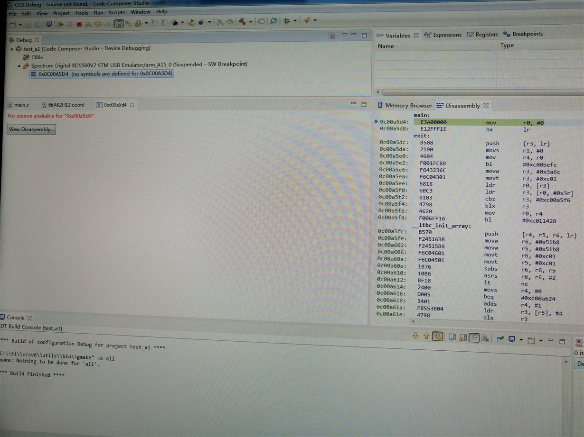Click the '__libc_init_array:' label in Disassembly
This screenshot has height=437, width=584.
[441, 226]
